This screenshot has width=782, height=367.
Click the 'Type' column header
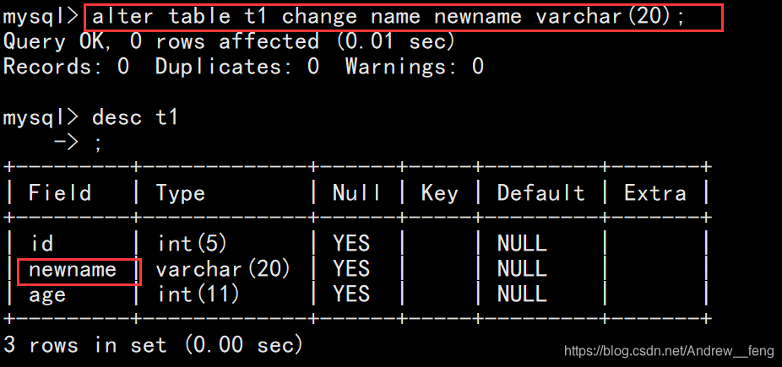181,193
